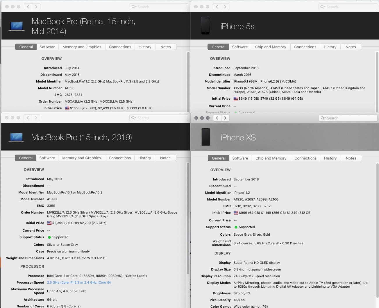Click the close button of iPhone XS window
This screenshot has height=308, width=379.
196,118
